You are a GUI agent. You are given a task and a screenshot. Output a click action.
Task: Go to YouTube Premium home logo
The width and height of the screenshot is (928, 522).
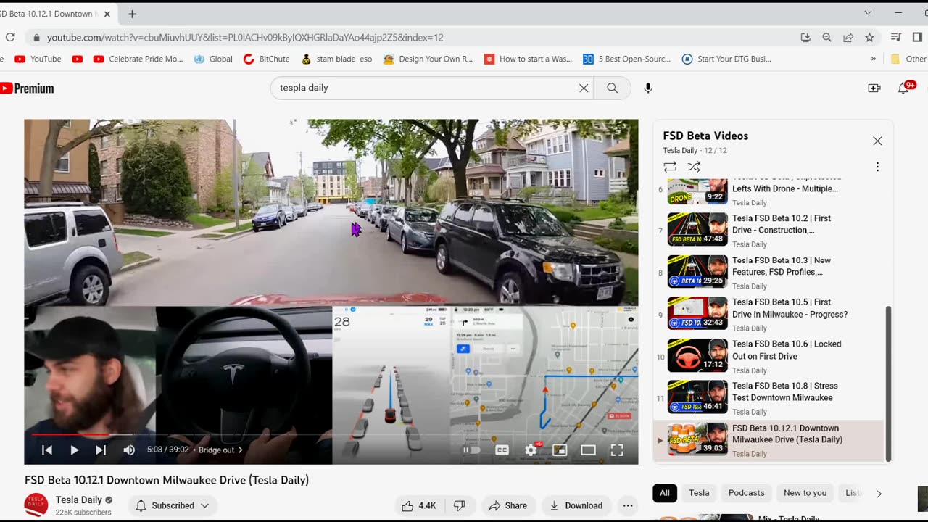coord(27,88)
